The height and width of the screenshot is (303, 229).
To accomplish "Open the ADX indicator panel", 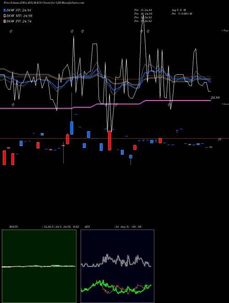I will click(x=117, y=266).
